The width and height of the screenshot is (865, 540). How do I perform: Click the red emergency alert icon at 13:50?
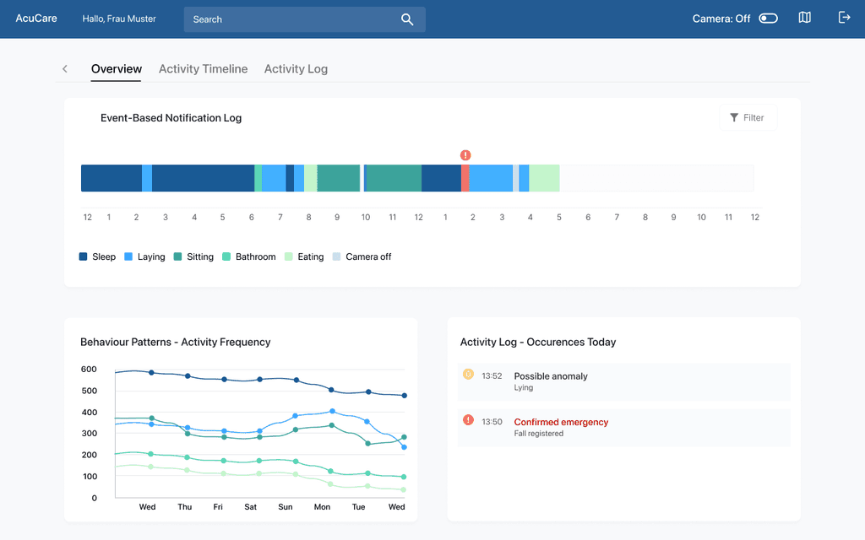468,420
